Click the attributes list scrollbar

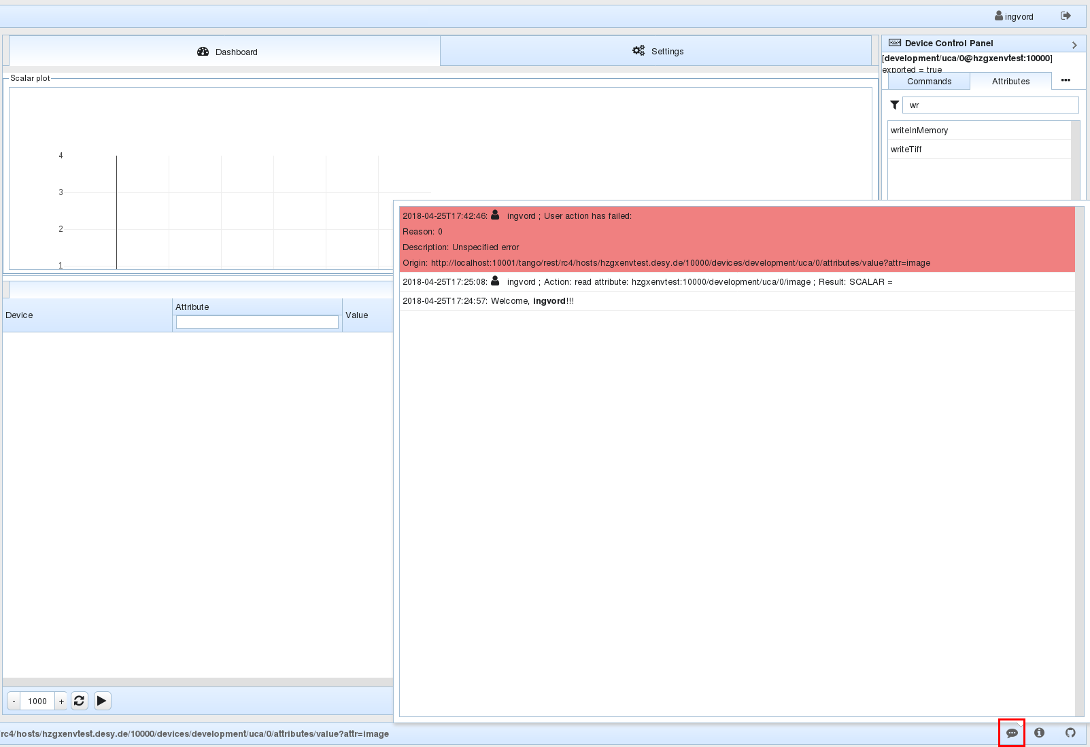(x=1076, y=160)
